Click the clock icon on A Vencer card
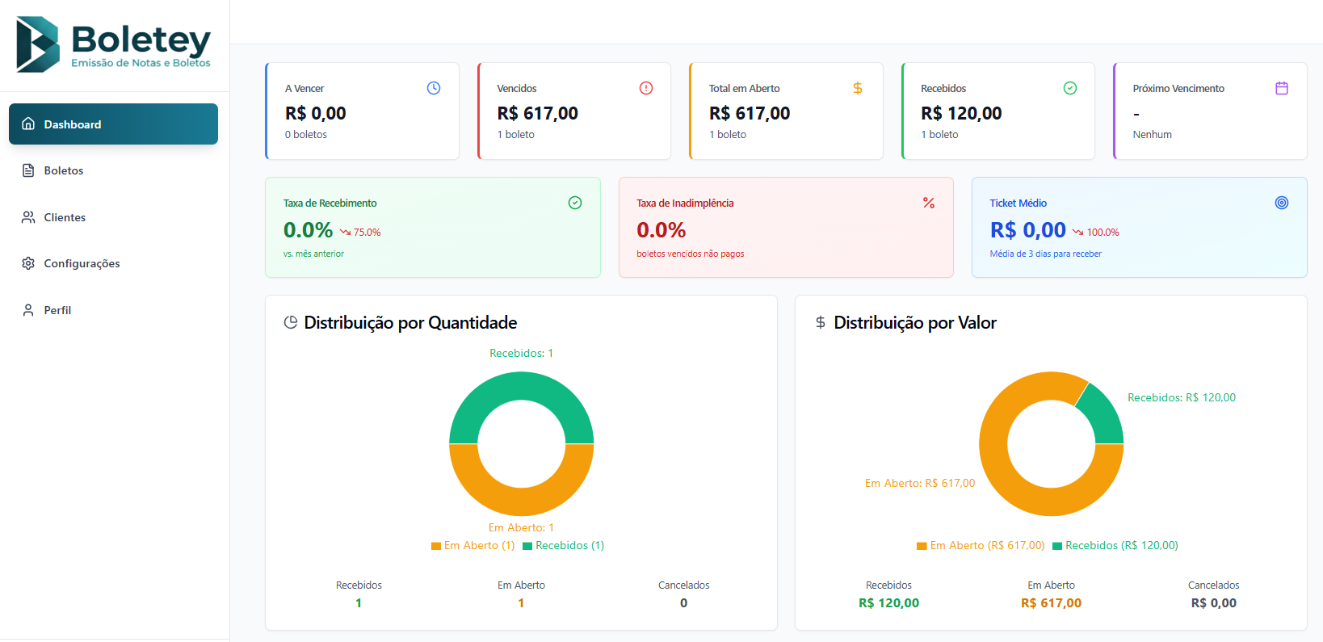 [434, 88]
